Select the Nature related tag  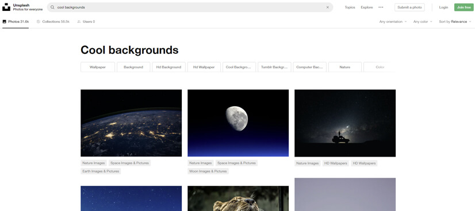tap(344, 67)
